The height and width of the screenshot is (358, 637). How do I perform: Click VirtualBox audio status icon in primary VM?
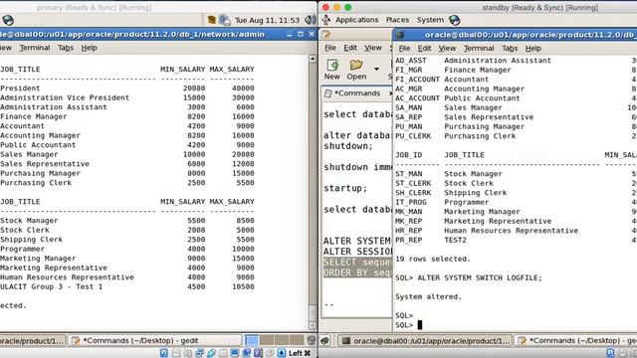[x=188, y=353]
